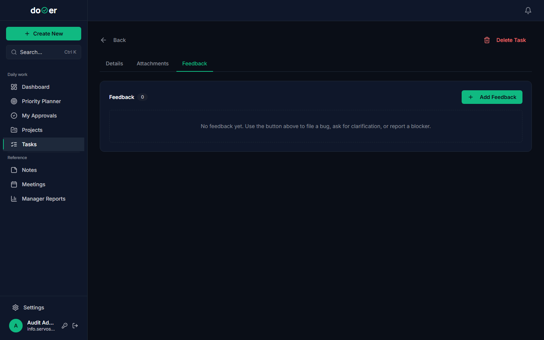This screenshot has height=340, width=544.
Task: Select the Feedback tab
Action: [195, 63]
